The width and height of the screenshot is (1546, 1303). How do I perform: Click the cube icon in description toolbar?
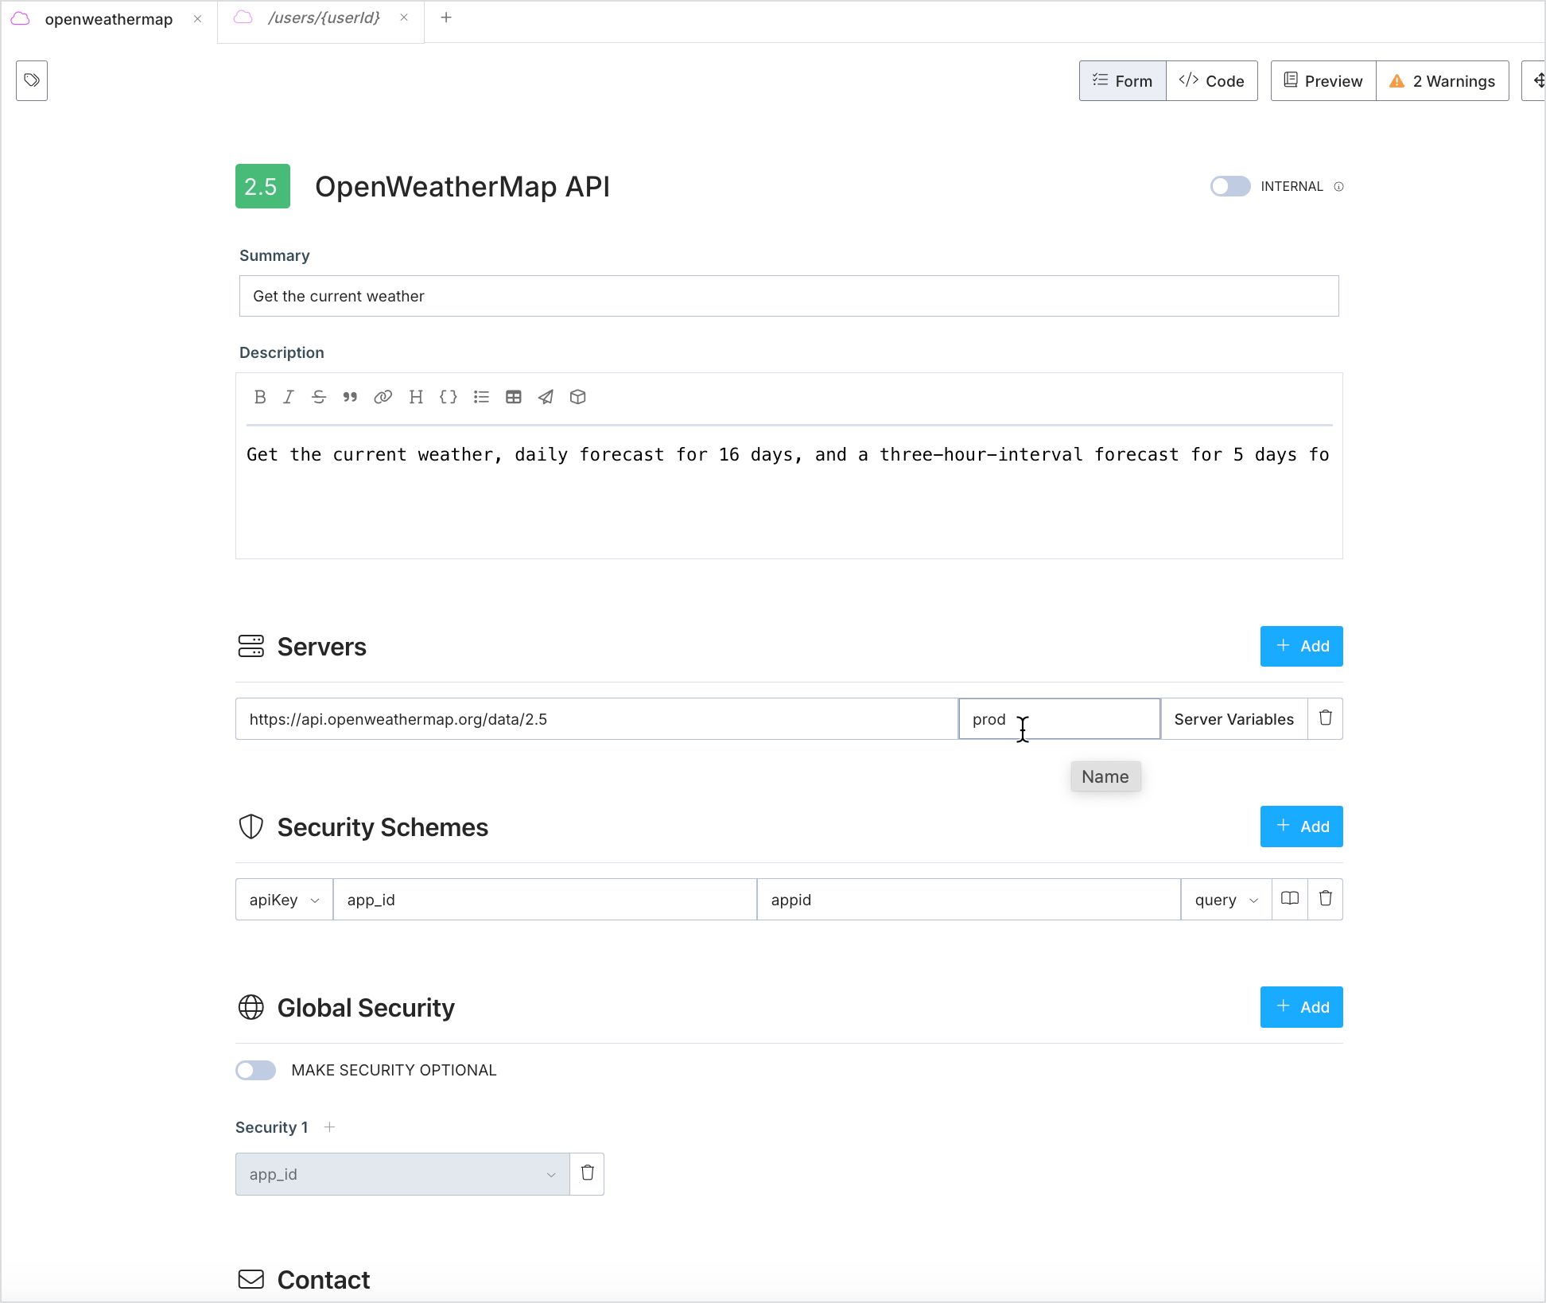click(x=578, y=397)
